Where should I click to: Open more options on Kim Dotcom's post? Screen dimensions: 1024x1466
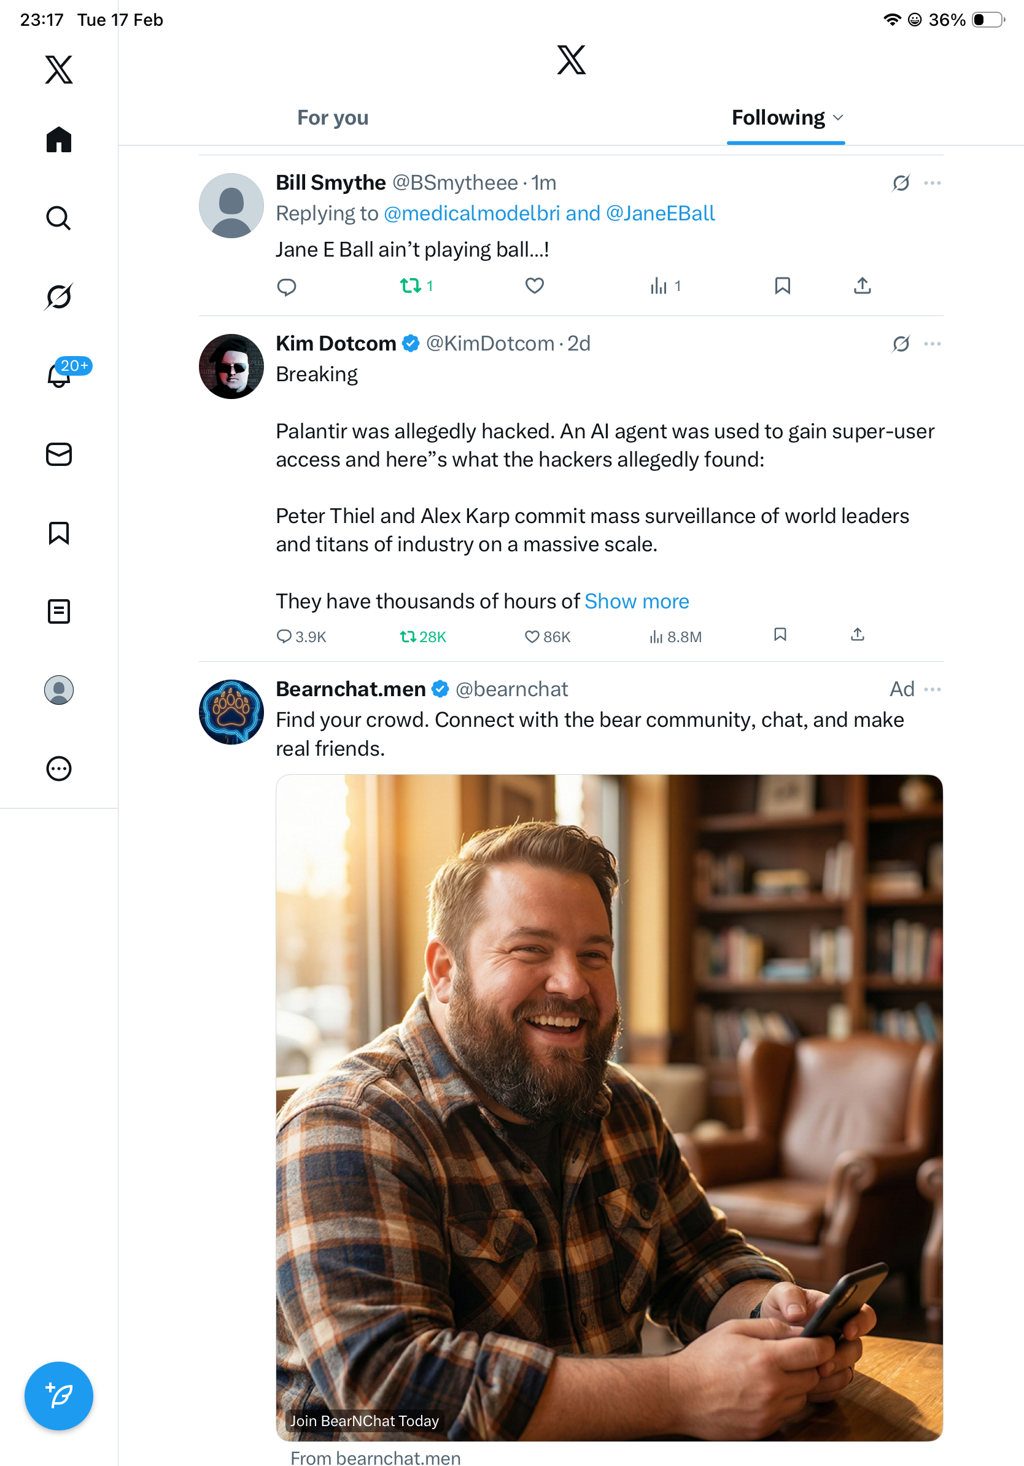click(x=932, y=344)
